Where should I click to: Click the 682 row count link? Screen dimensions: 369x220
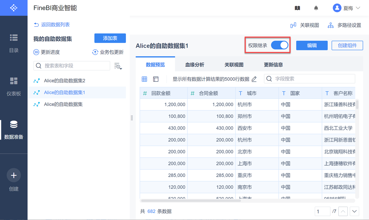coord(151,211)
